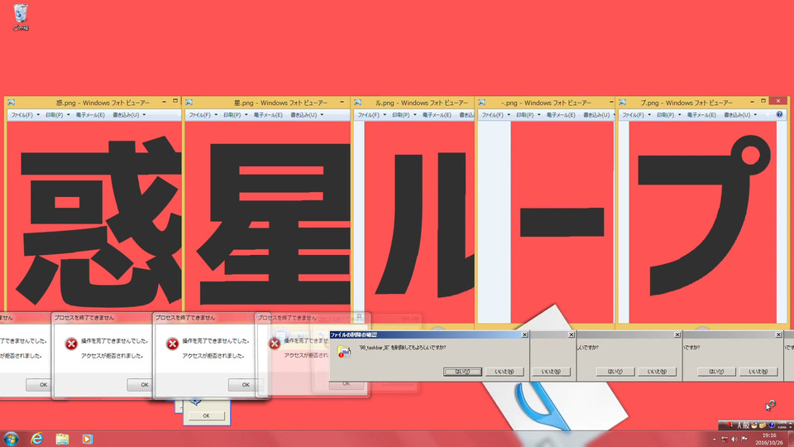
Task: Open 書き込み(U) menu in 惑.png window
Action: pos(129,115)
